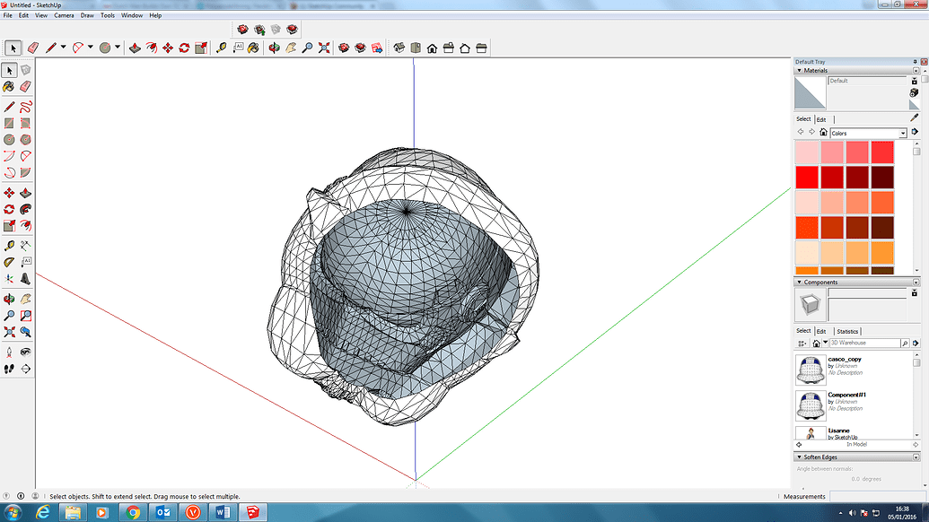Select the Walk tool footprints icon
The height and width of the screenshot is (522, 929).
tap(9, 369)
